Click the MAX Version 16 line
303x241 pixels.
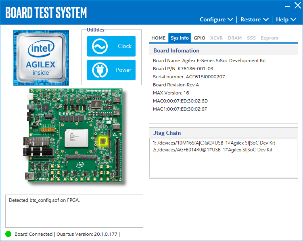pyautogui.click(x=171, y=93)
